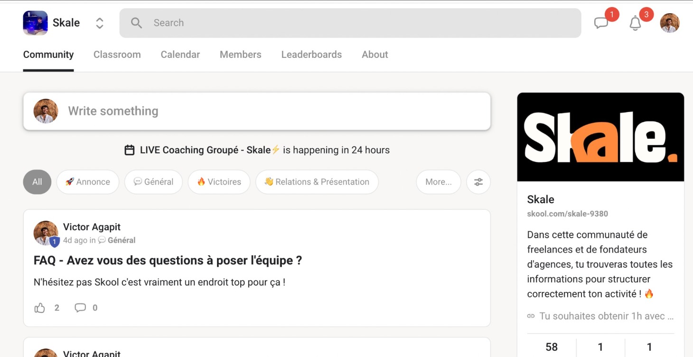Click the Write something post box
This screenshot has height=357, width=693.
(257, 111)
